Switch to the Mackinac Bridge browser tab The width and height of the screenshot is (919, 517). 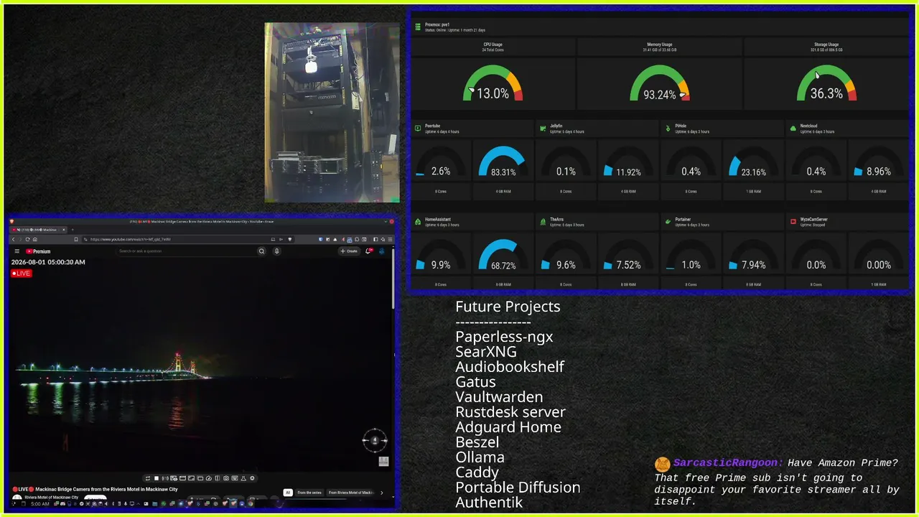coord(37,229)
